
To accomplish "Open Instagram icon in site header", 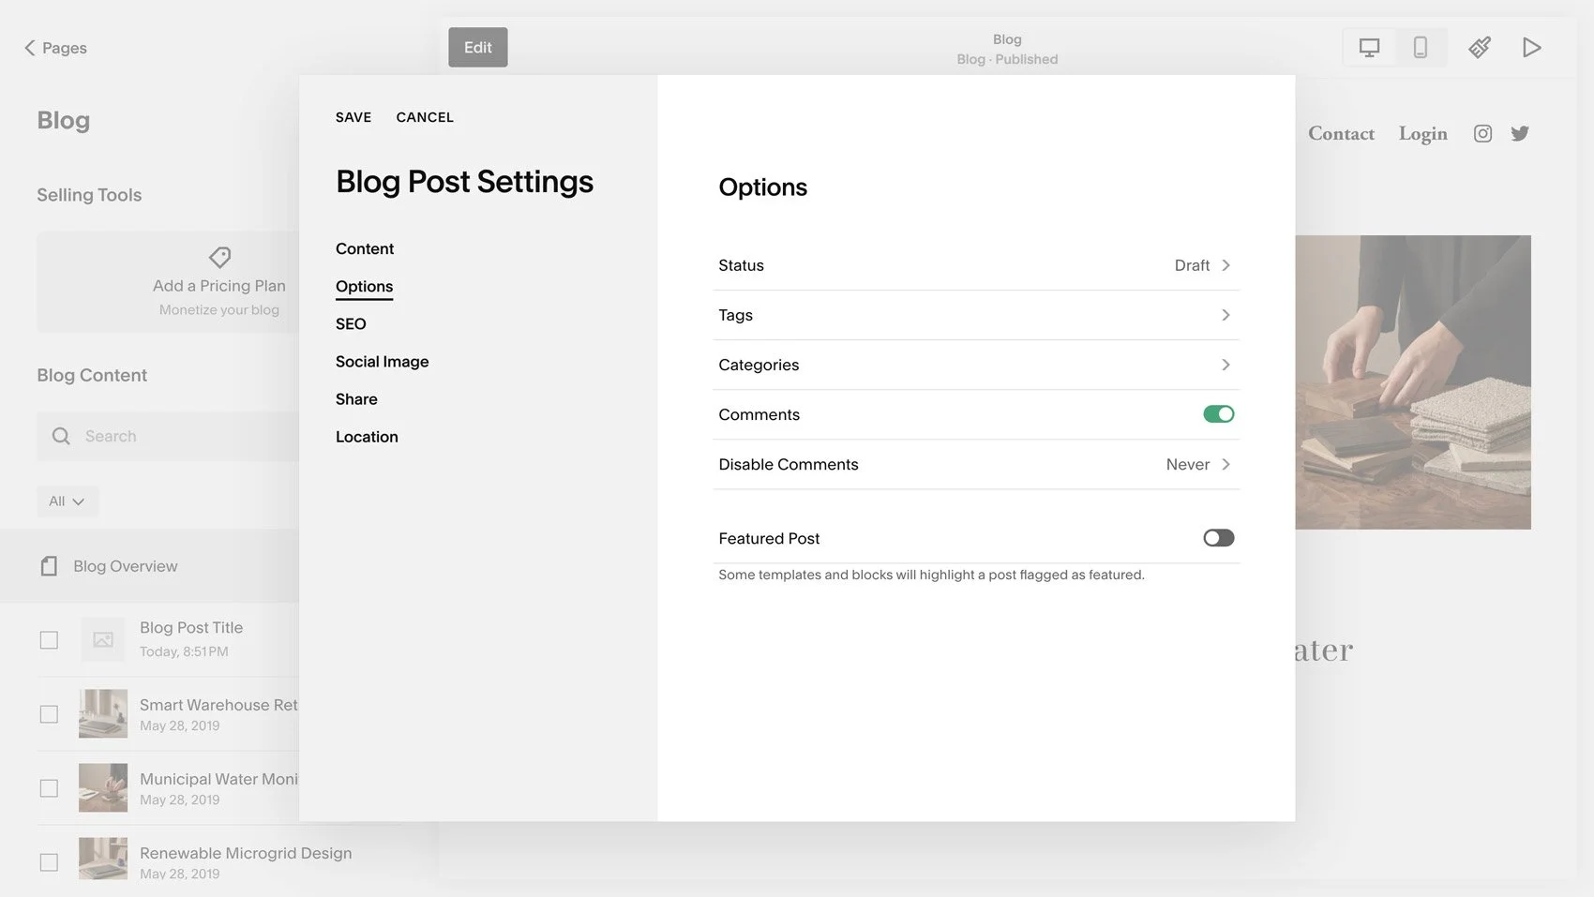I will (1482, 134).
